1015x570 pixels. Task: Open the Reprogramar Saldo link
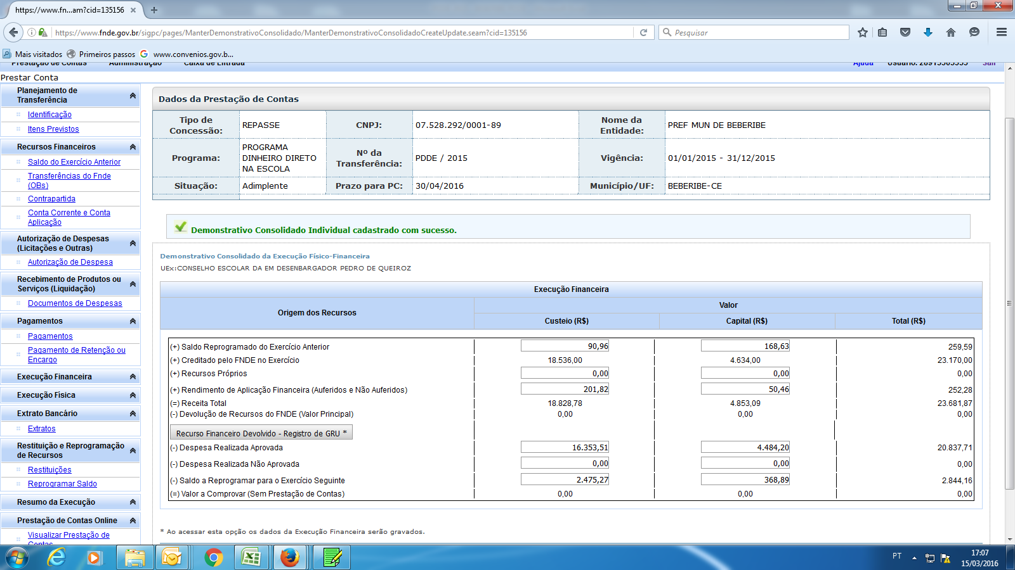[62, 484]
